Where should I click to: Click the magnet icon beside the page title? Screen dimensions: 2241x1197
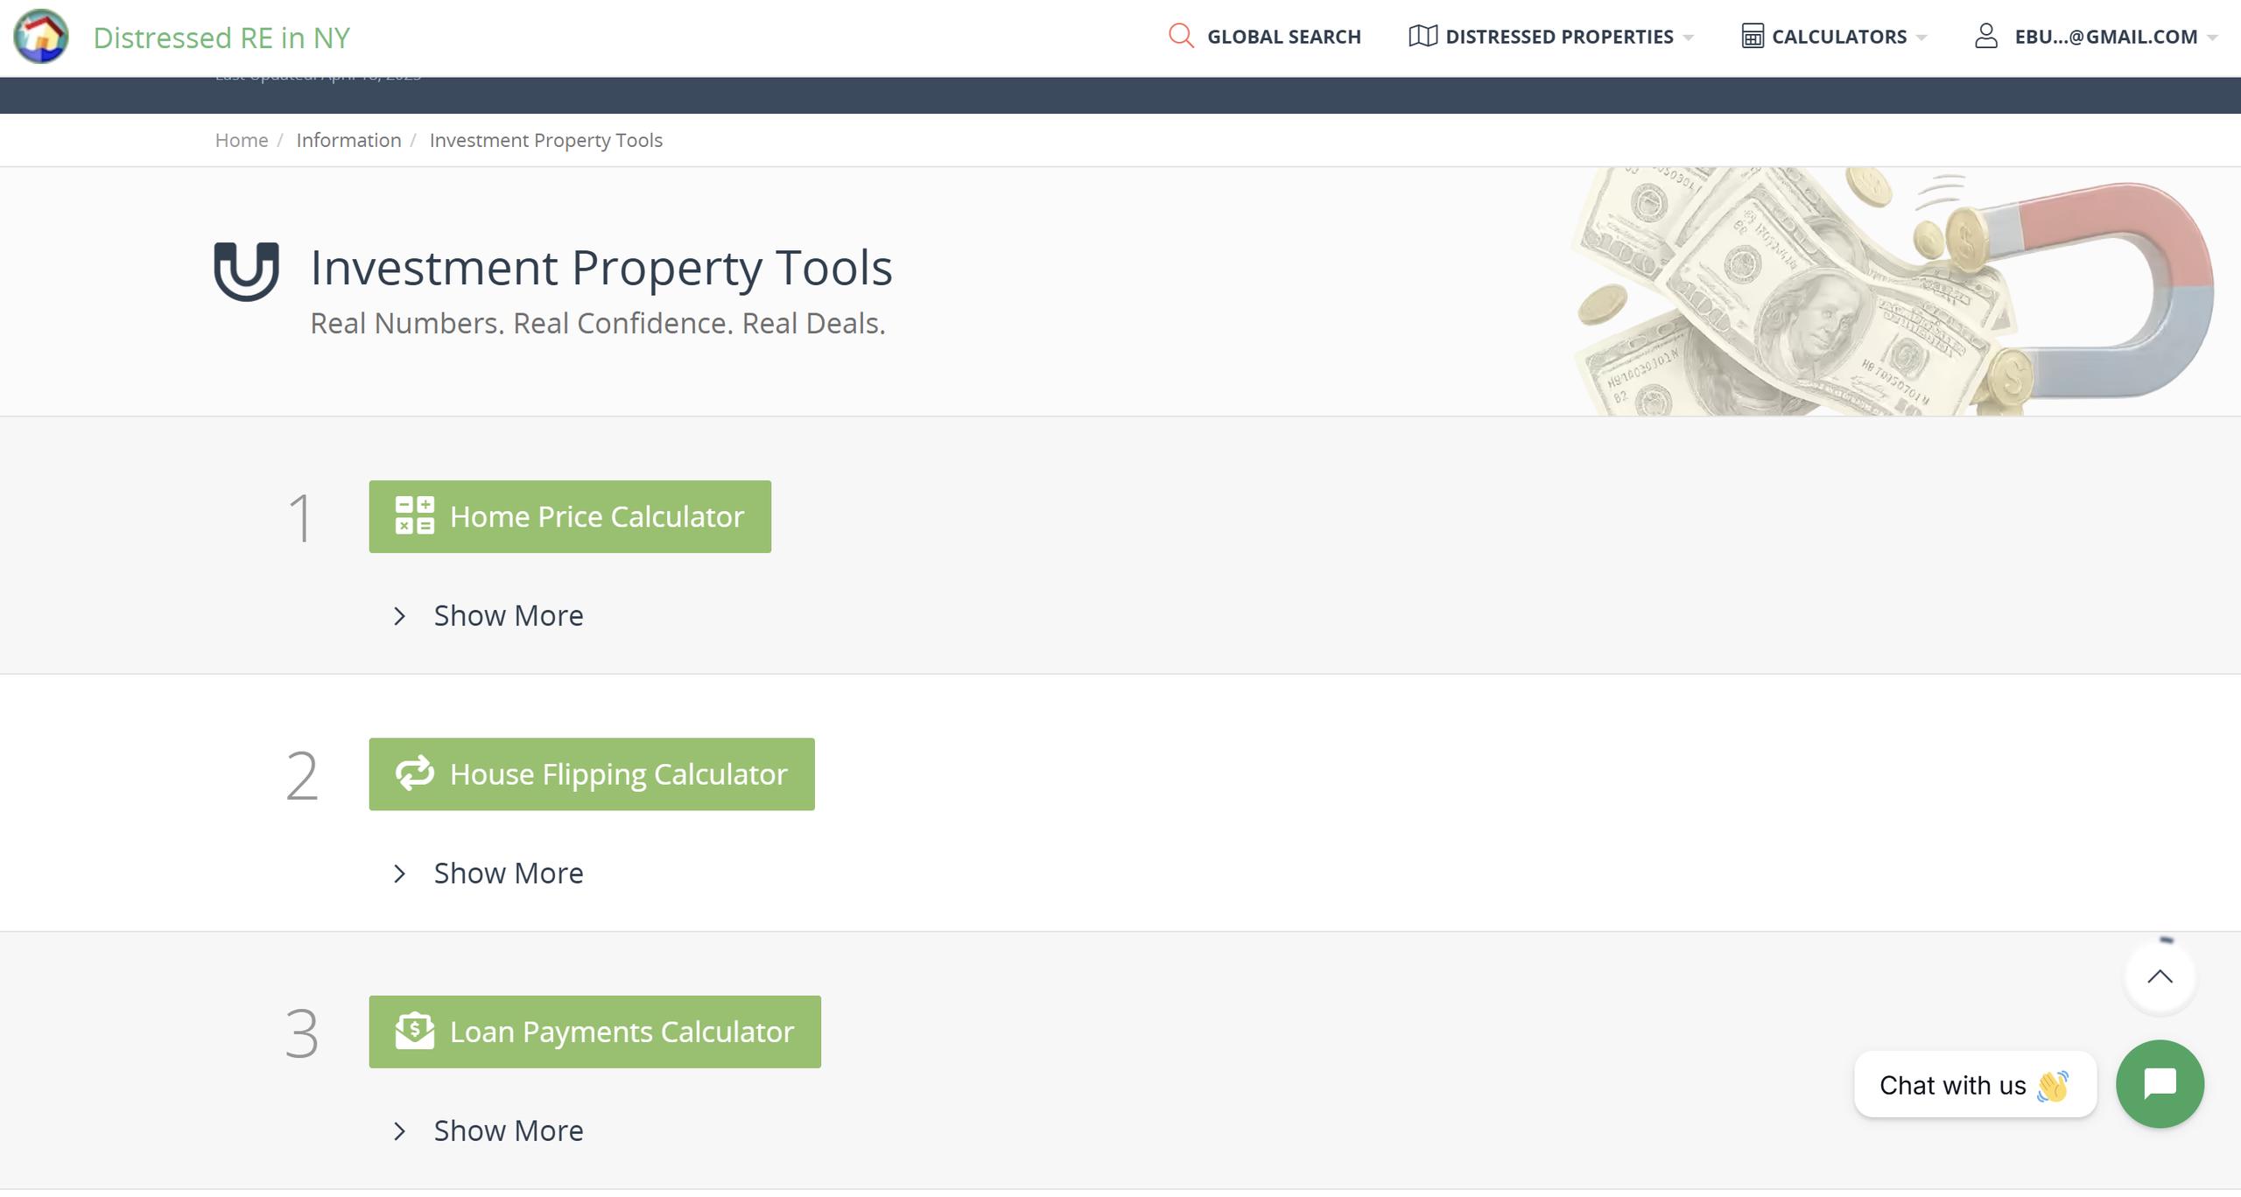[247, 271]
